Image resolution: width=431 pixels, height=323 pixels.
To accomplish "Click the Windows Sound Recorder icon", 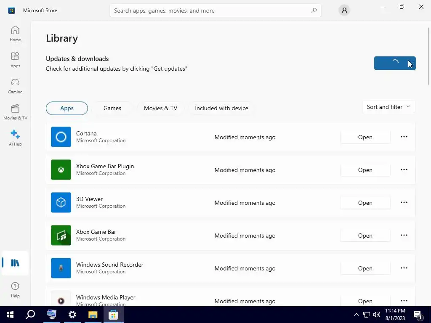I will (x=61, y=268).
